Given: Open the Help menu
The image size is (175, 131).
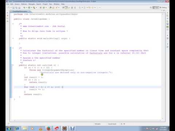Looking at the screenshot, I should [x=63, y=4].
